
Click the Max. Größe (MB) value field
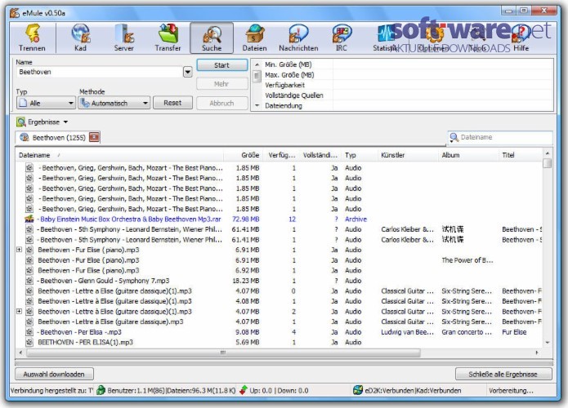coord(443,75)
